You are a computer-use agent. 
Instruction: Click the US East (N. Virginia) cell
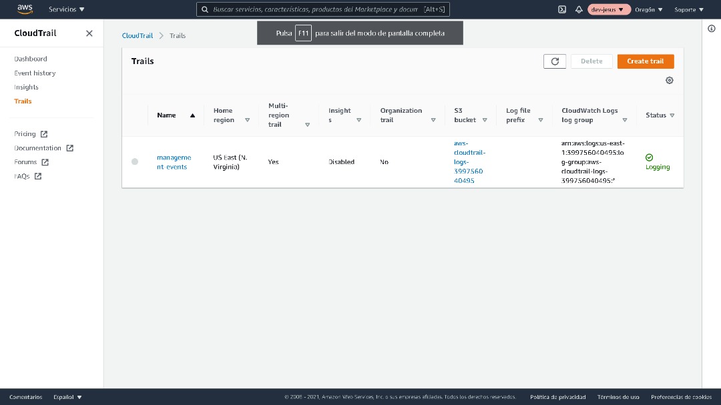pyautogui.click(x=230, y=162)
